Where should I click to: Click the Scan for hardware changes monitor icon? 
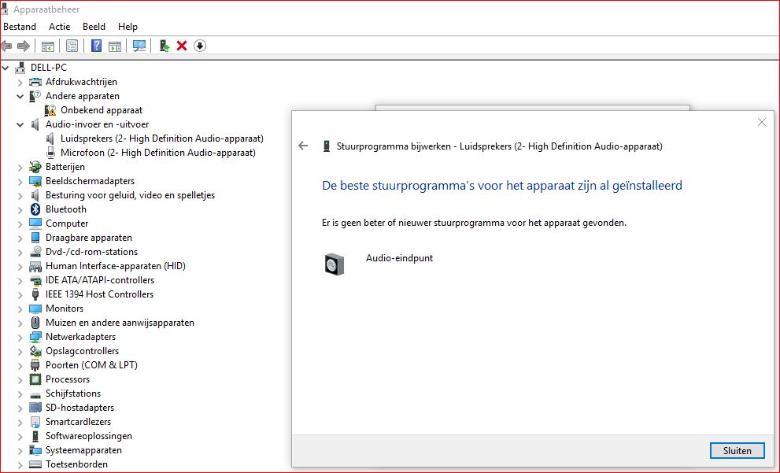click(139, 46)
